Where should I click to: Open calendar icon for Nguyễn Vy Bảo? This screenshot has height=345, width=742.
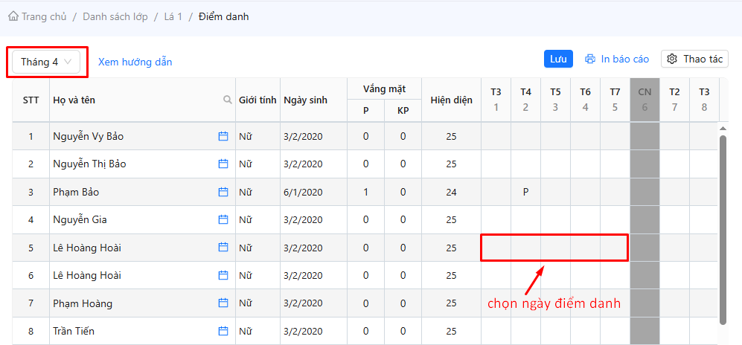click(x=223, y=136)
